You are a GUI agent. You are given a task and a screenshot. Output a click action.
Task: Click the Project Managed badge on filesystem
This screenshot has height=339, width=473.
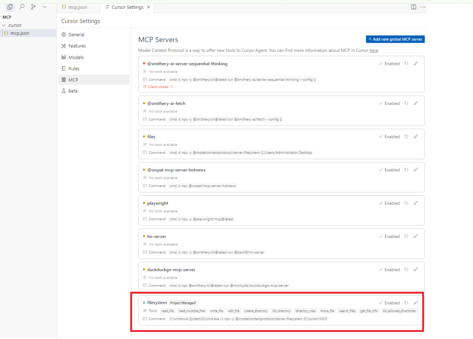point(183,303)
